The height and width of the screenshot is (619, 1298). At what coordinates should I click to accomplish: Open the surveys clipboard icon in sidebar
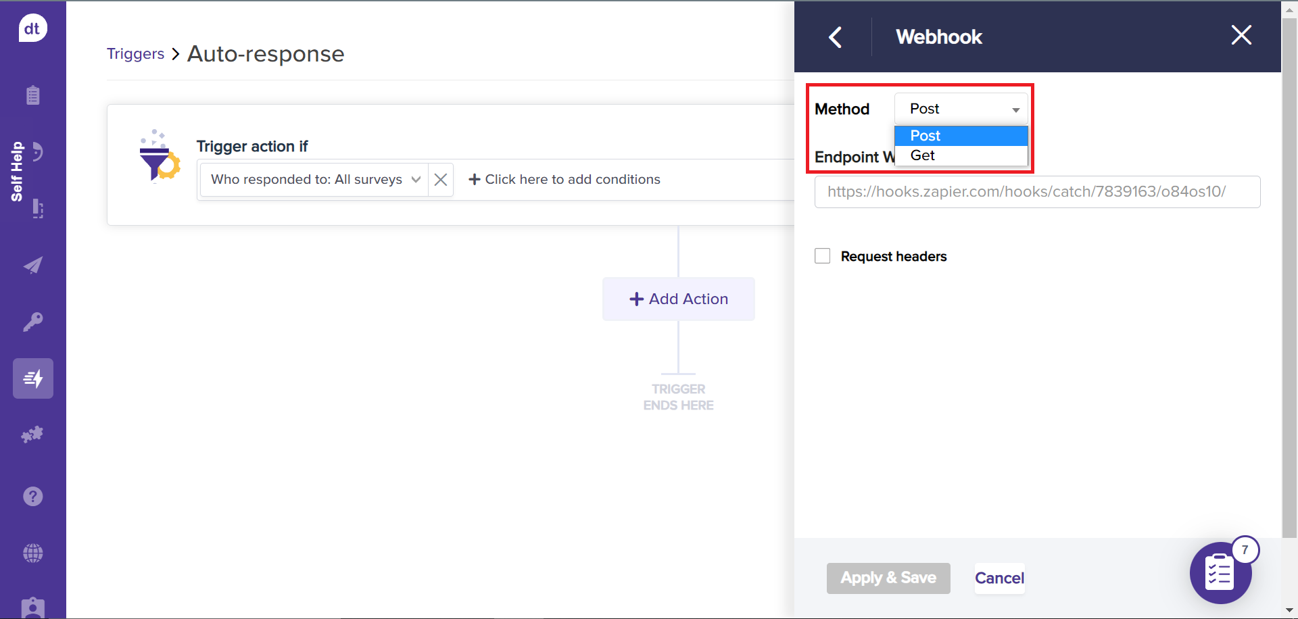(x=32, y=95)
